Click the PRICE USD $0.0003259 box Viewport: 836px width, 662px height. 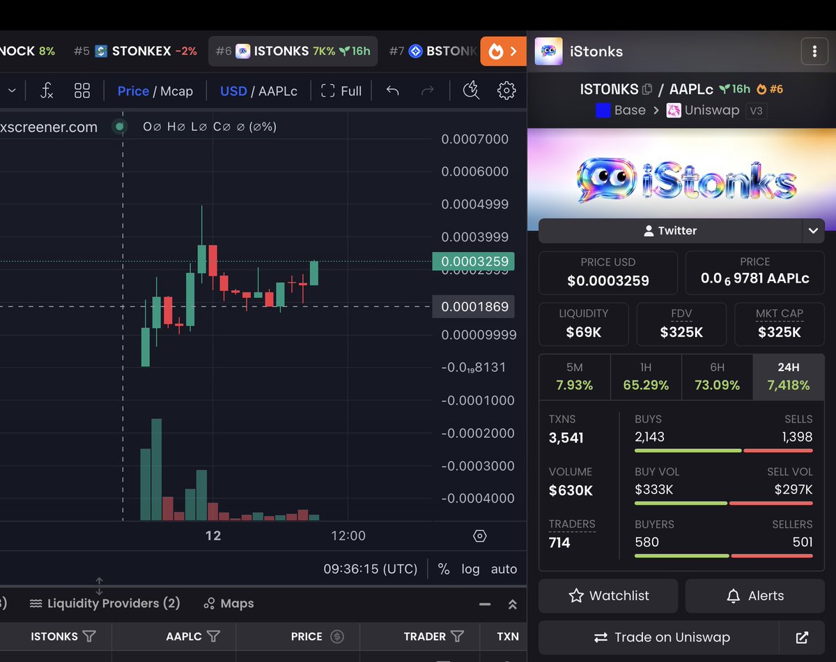608,272
